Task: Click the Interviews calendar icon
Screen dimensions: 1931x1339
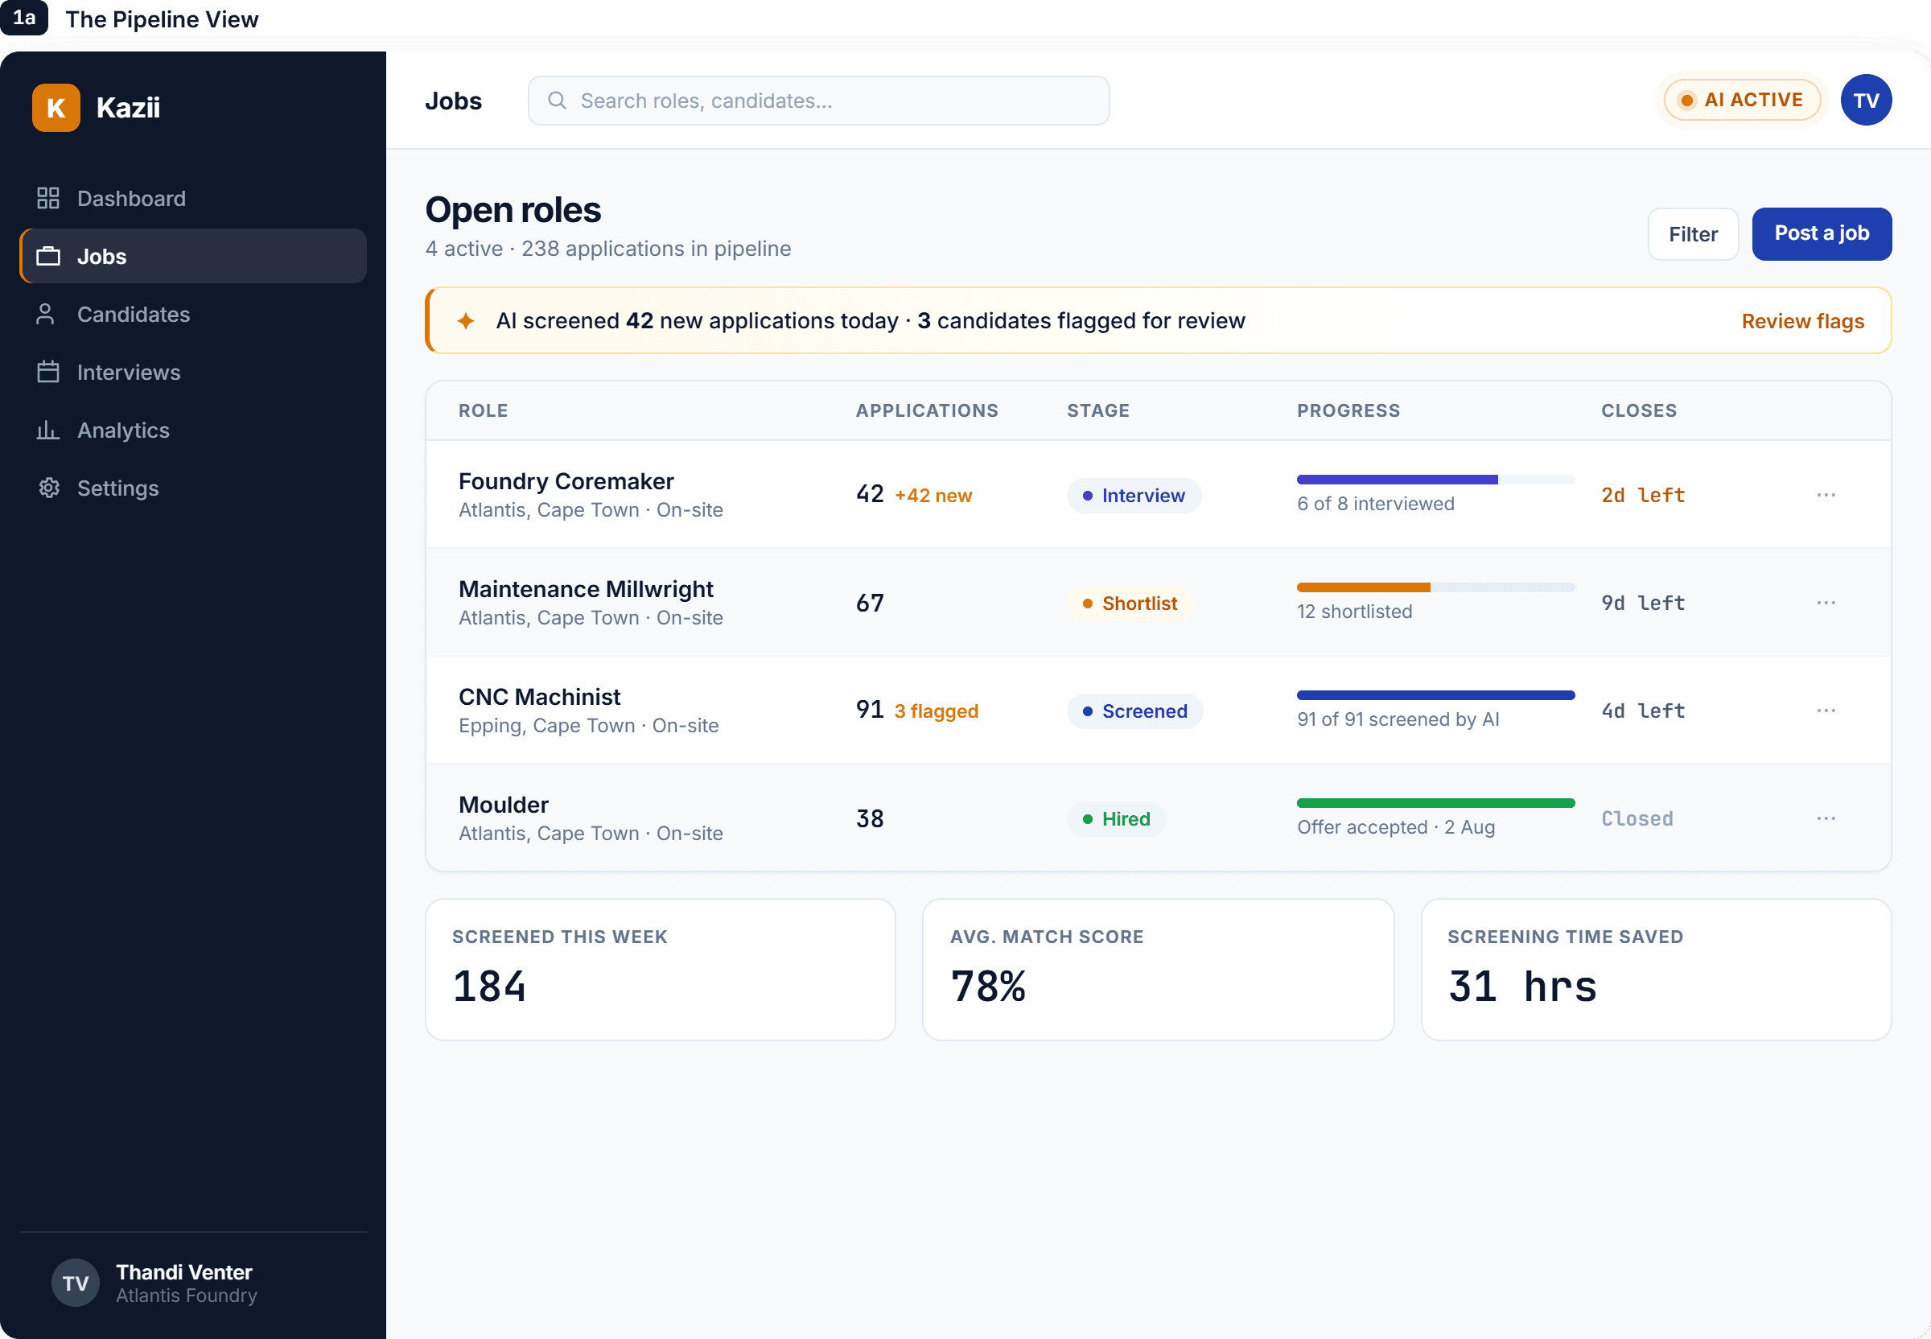Action: click(x=47, y=372)
